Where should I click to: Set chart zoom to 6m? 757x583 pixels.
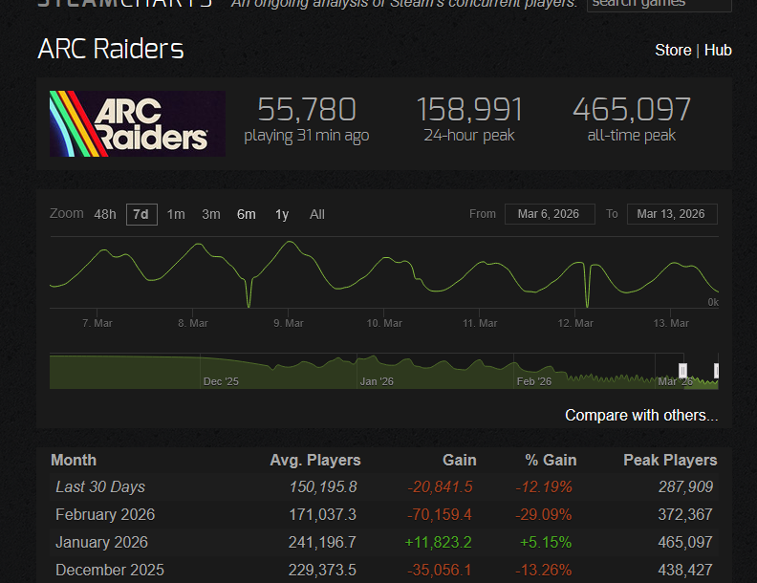(247, 214)
